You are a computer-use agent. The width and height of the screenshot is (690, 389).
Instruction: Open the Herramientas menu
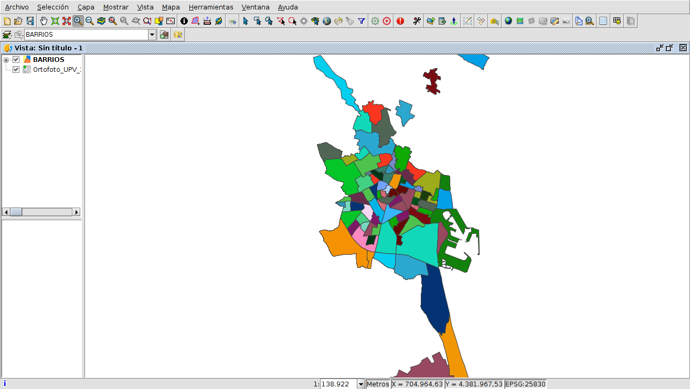click(211, 7)
